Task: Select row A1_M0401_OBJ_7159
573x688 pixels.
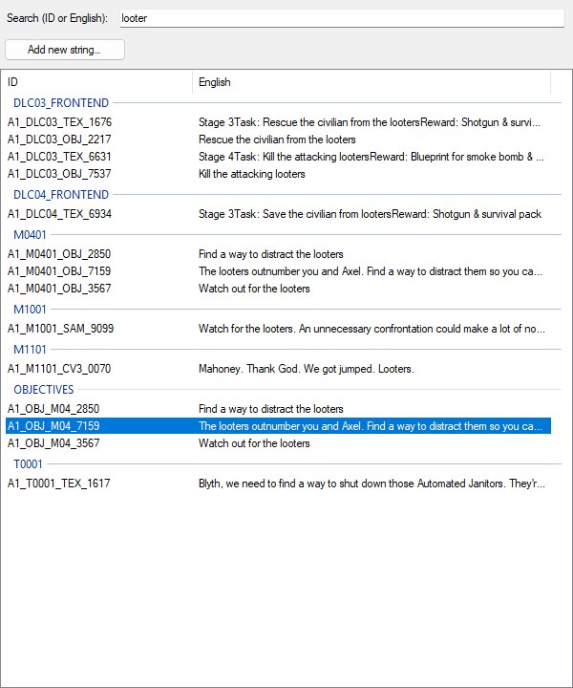Action: (x=278, y=271)
